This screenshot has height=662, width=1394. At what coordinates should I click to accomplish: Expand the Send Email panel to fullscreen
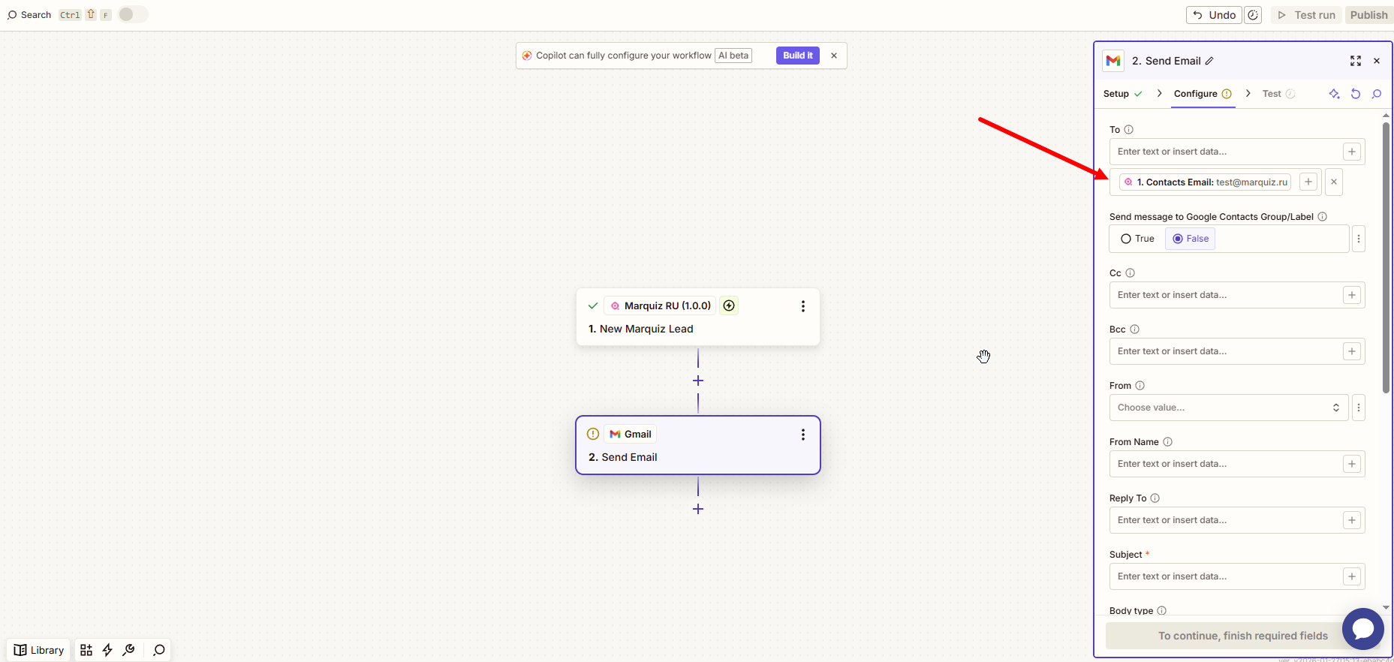1356,61
